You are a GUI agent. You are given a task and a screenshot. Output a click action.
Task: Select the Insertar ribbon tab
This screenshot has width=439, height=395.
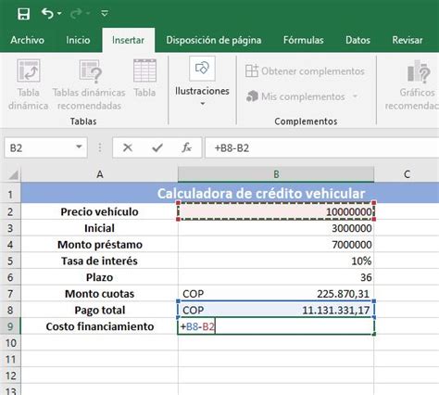pyautogui.click(x=128, y=40)
